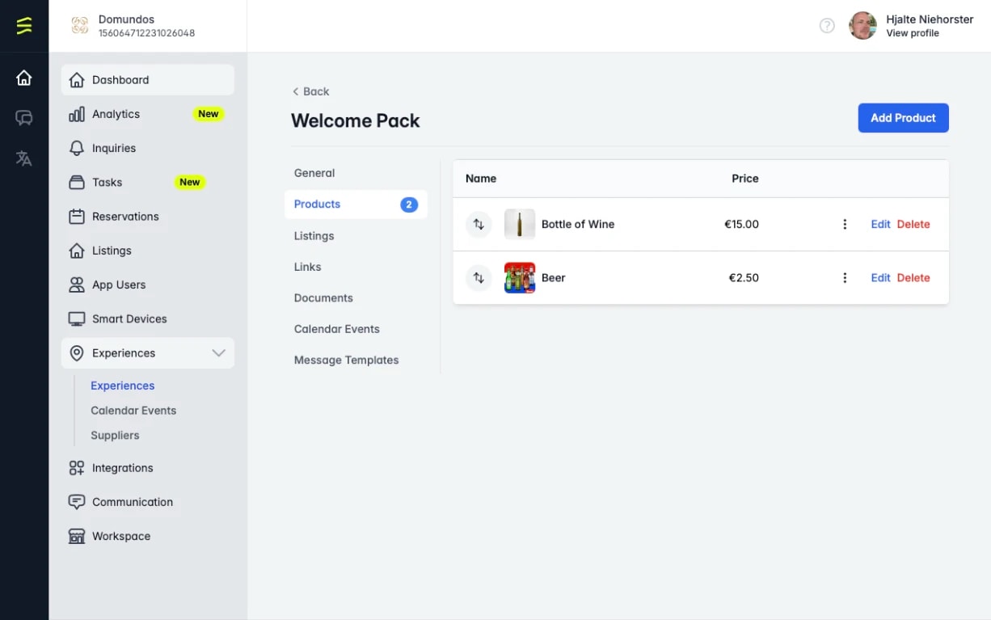
Task: Click the Inquiries bell icon
Action: click(77, 148)
